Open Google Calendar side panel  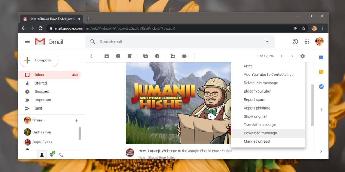[321, 57]
